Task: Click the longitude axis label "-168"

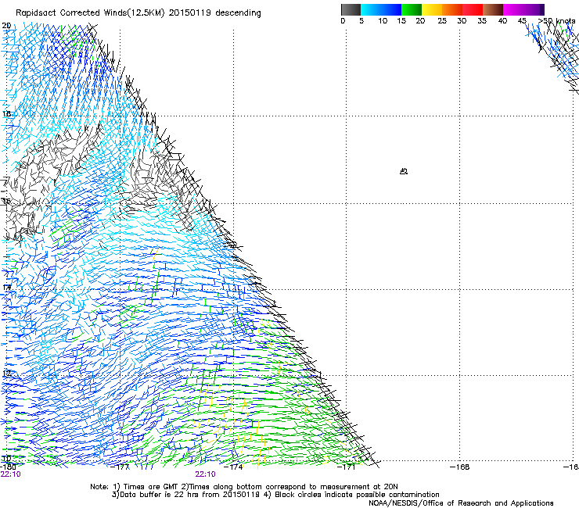Action: 460,467
